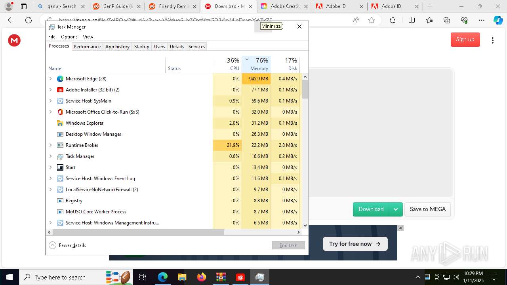Click the MoUSO Core Worker Process icon
Image resolution: width=507 pixels, height=285 pixels.
pos(60,212)
